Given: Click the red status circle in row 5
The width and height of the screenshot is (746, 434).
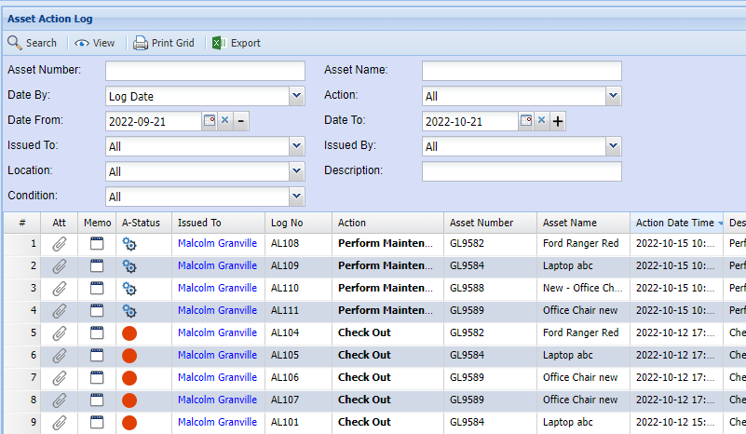Looking at the screenshot, I should (x=129, y=333).
